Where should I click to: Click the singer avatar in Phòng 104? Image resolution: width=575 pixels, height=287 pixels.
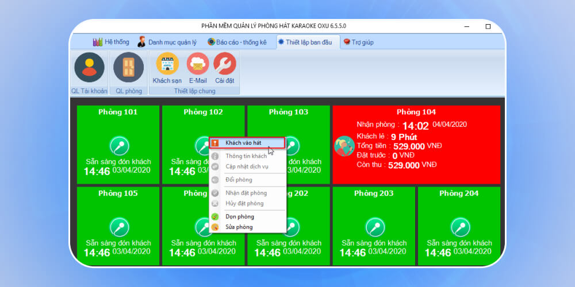pyautogui.click(x=344, y=146)
